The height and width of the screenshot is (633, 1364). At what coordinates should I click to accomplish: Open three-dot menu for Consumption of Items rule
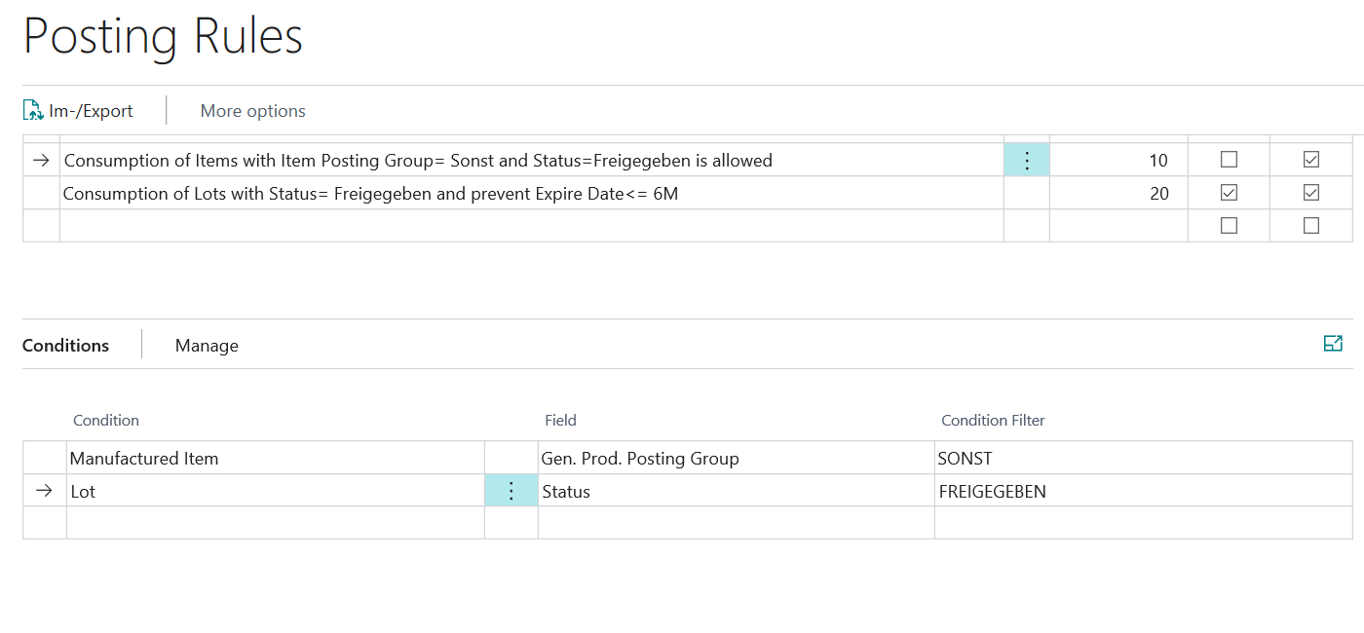pos(1026,161)
